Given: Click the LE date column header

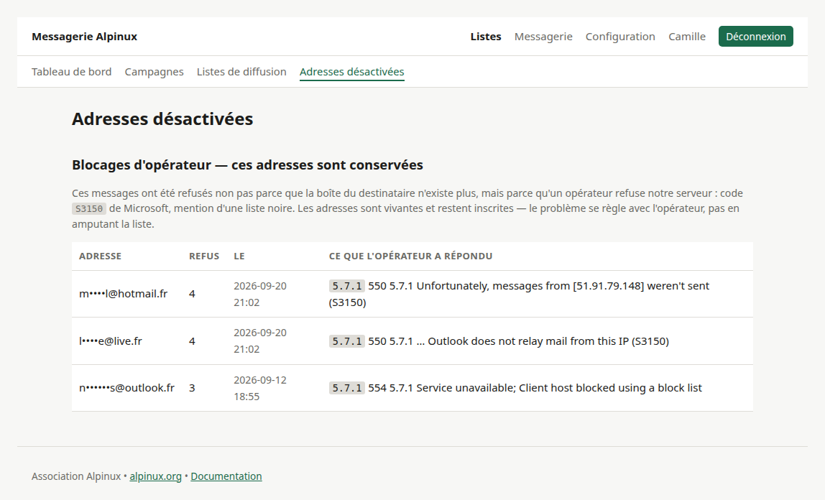Looking at the screenshot, I should (239, 256).
